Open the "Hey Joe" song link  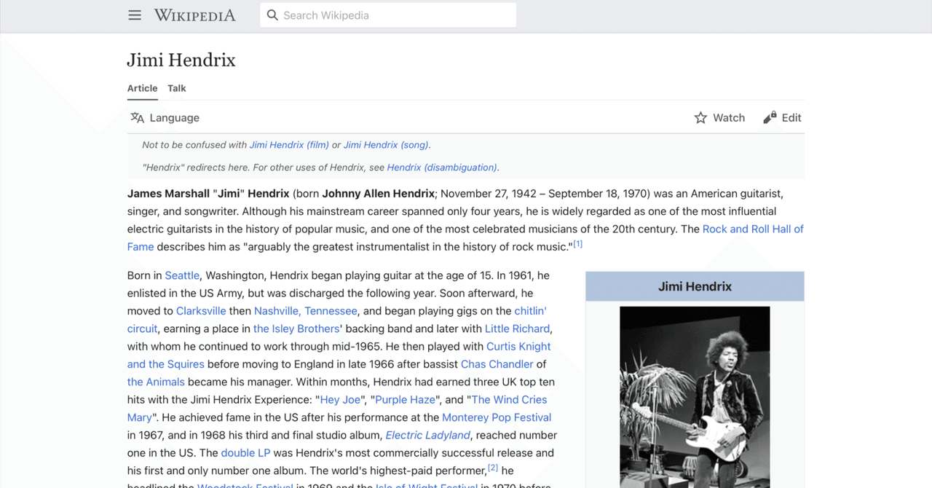point(341,400)
